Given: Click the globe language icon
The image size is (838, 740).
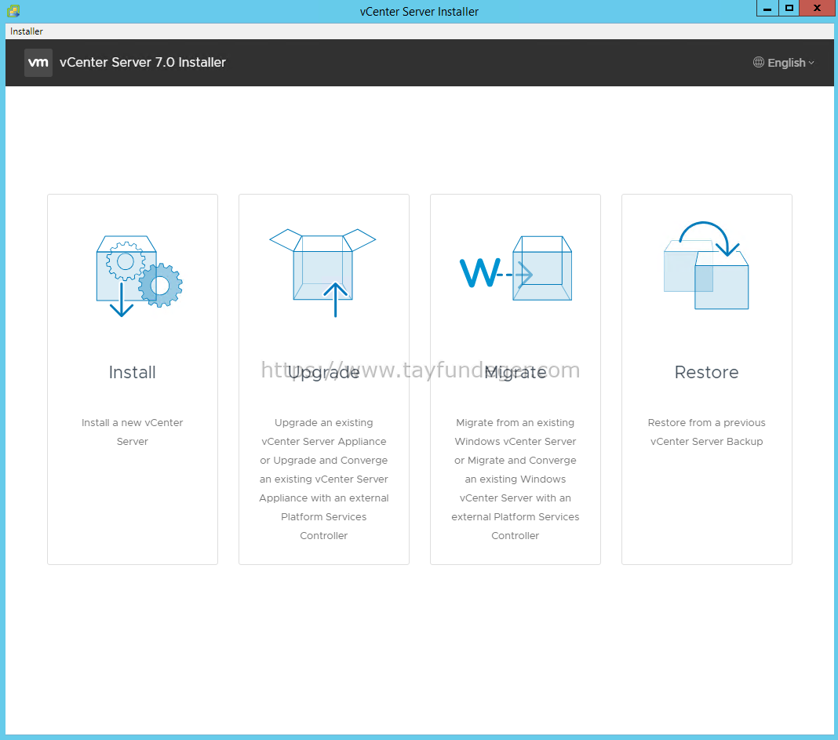Looking at the screenshot, I should pos(759,63).
